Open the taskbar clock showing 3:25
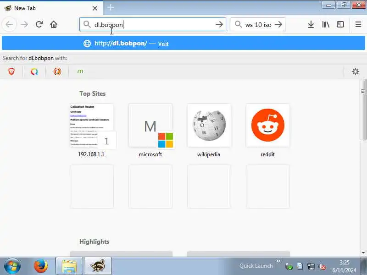Image resolution: width=367 pixels, height=275 pixels. pos(344,266)
